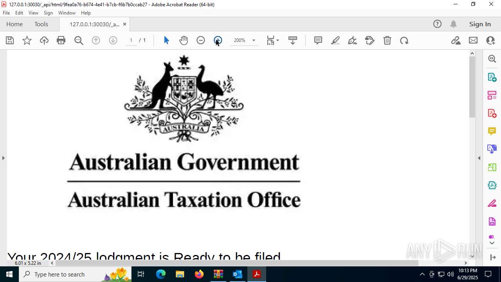Open Microsoft Edge from the taskbar

pos(161,274)
